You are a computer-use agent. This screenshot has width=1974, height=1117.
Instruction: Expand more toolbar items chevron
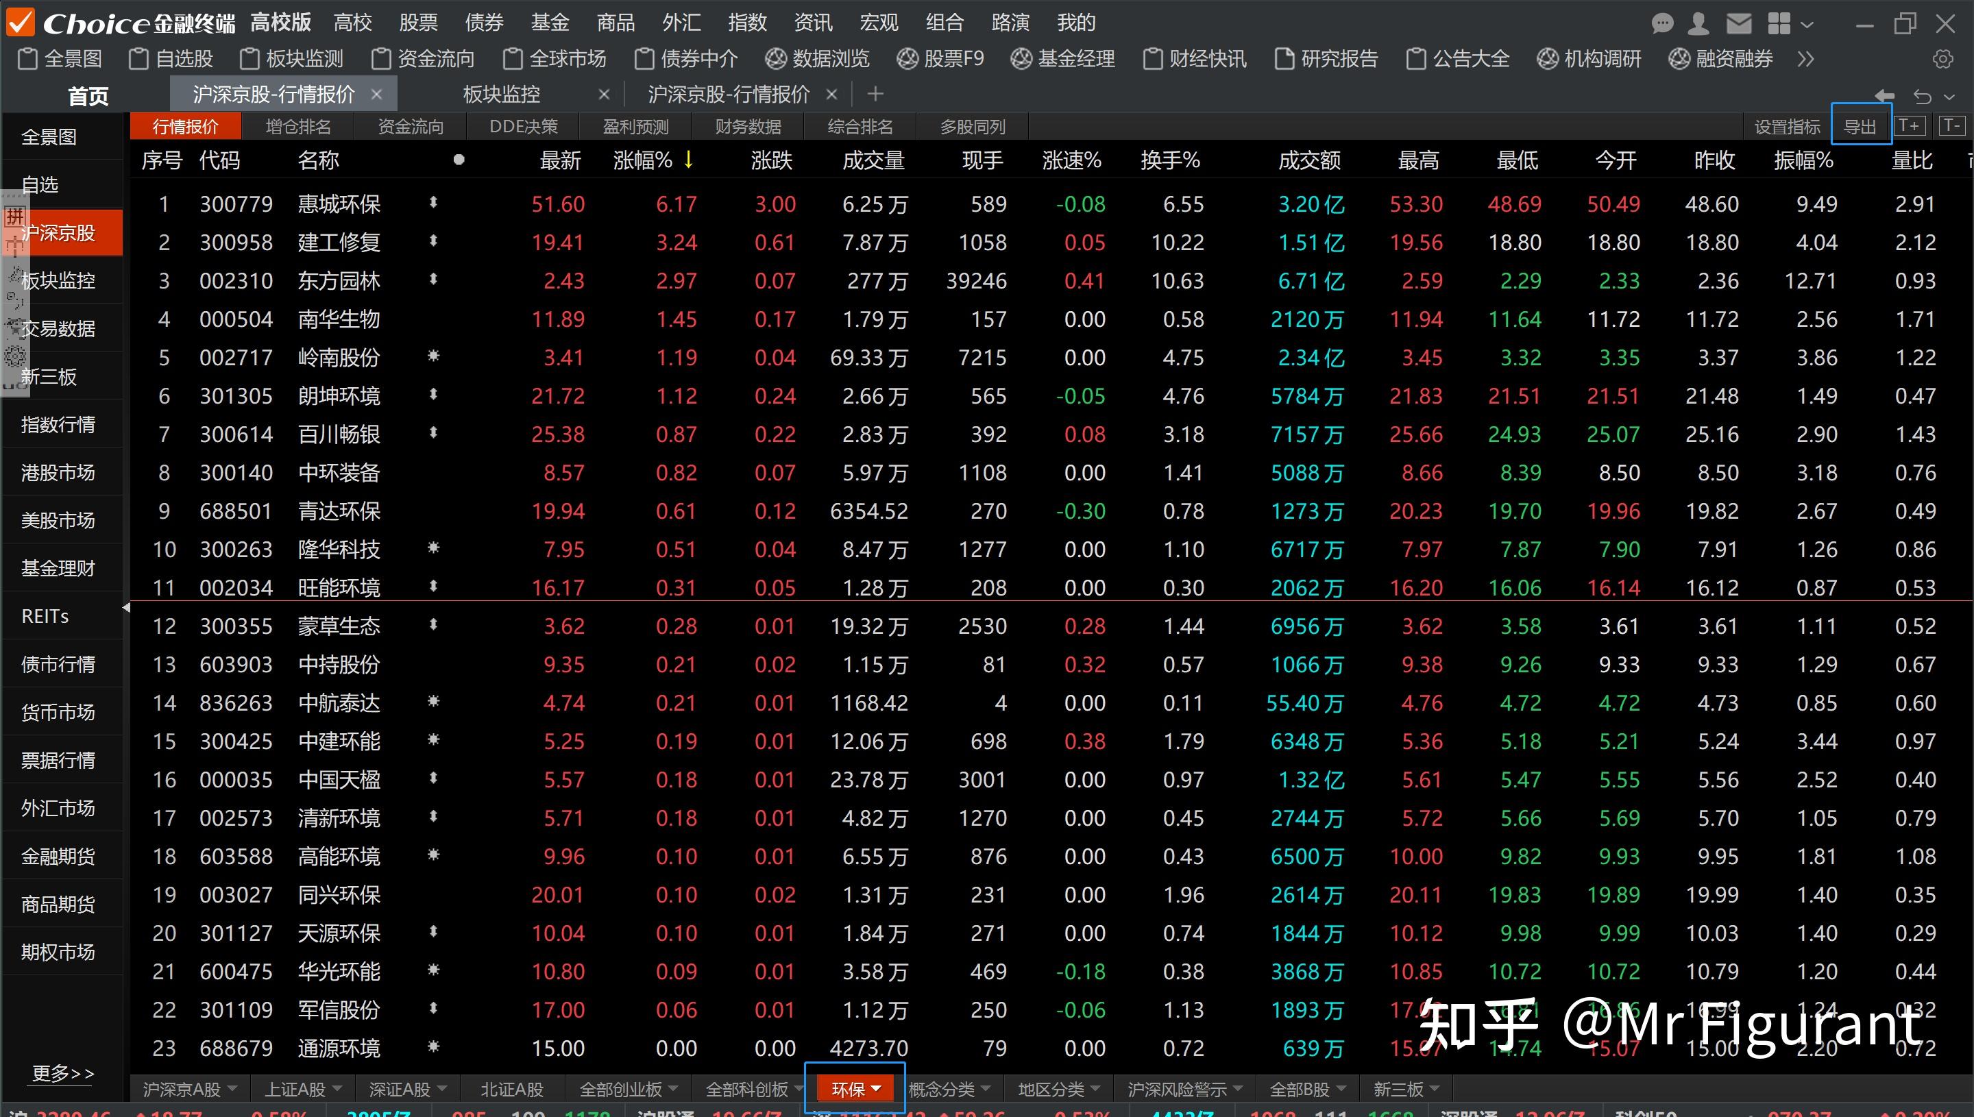tap(1805, 59)
